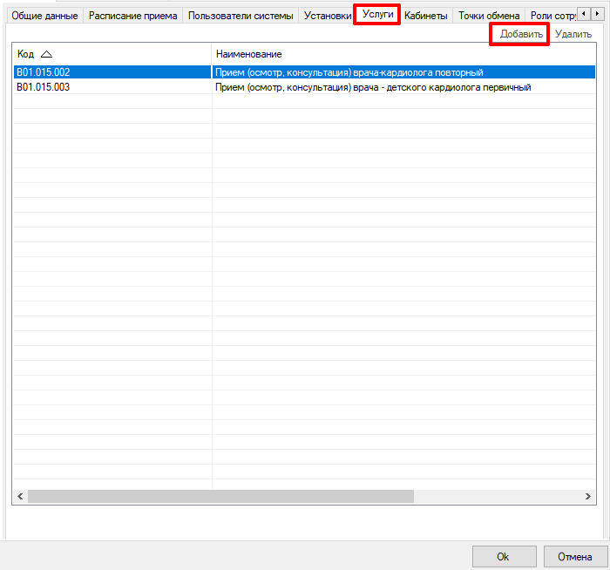
Task: Click the right arrow of horizontal scrollbar
Action: tap(589, 496)
